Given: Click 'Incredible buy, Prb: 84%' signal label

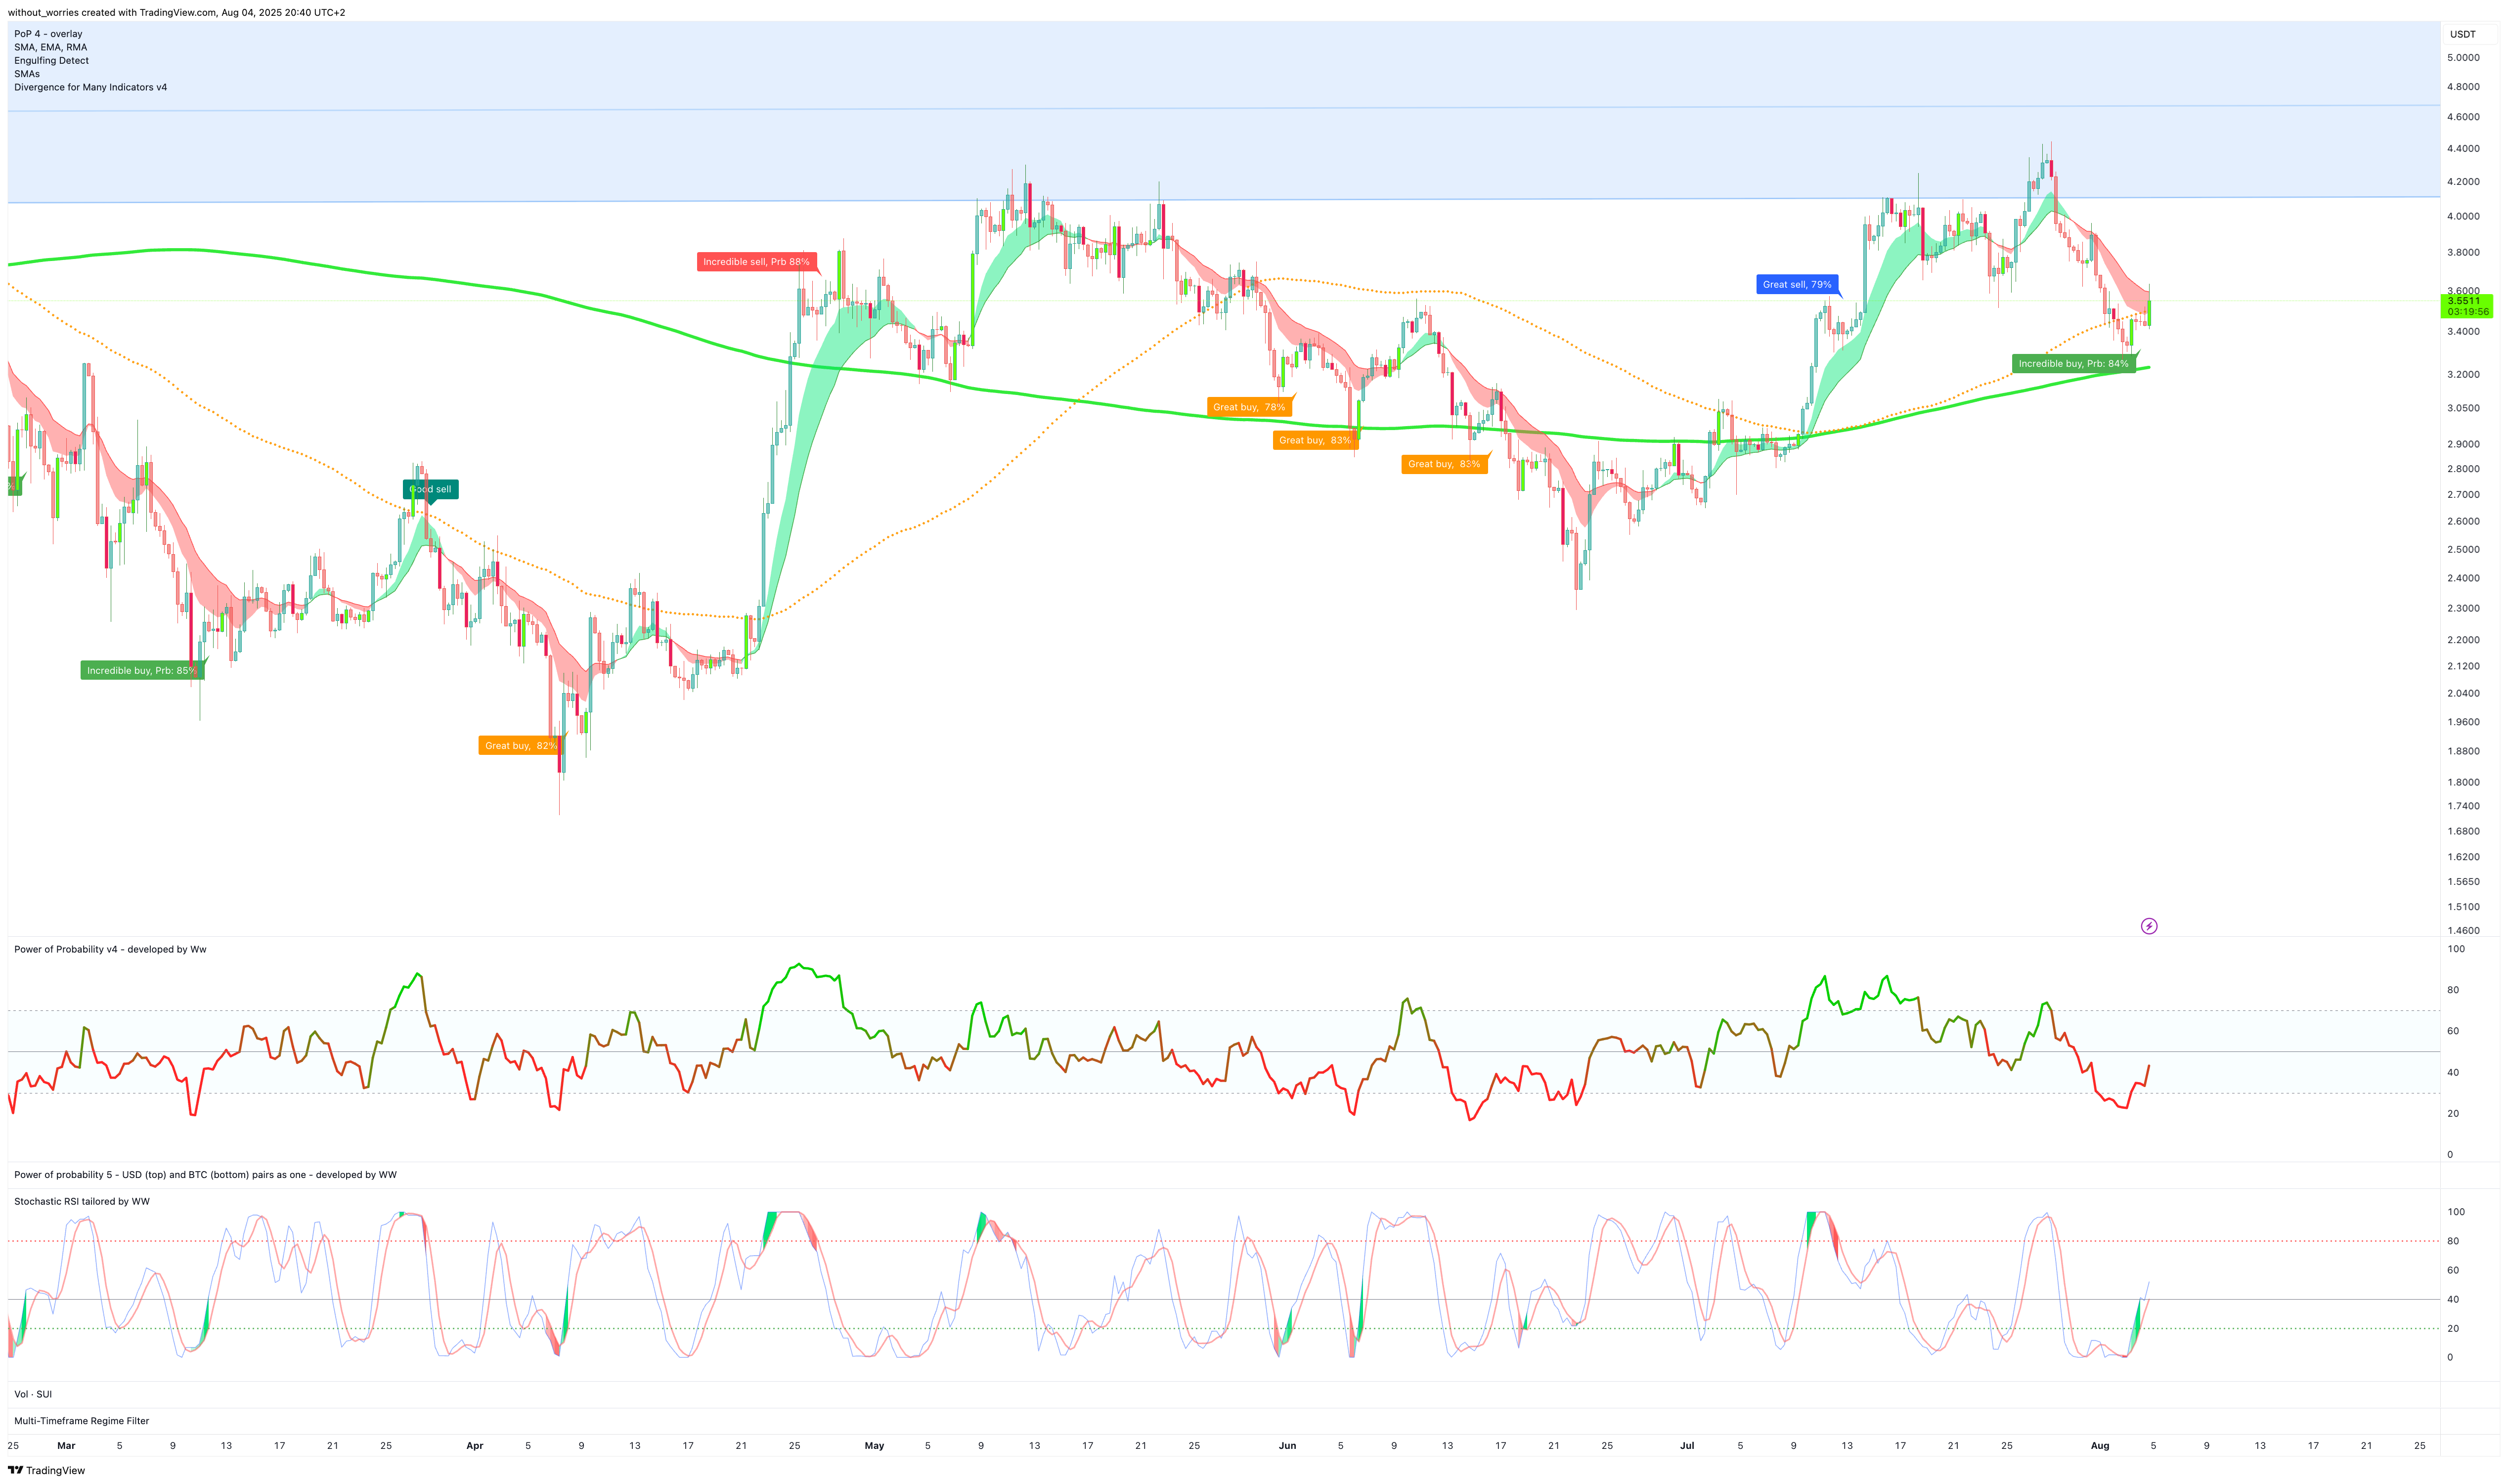Looking at the screenshot, I should pyautogui.click(x=2073, y=363).
